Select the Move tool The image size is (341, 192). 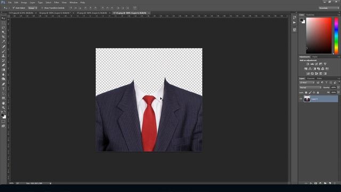point(3,19)
